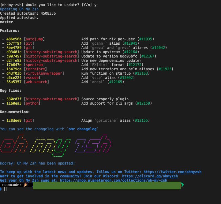The width and height of the screenshot is (221, 204).
Task: Click commit hash f7b647e
Action: click(14, 65)
